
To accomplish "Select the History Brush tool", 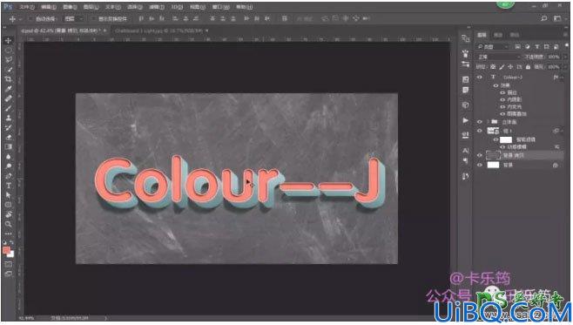I will (x=8, y=127).
